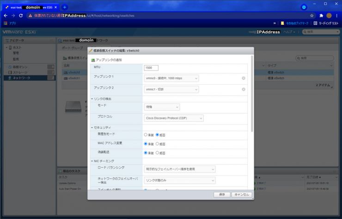Screen dimensions: 342x219
Task: Click the Add uplink (アップリンクの追加) button
Action: (106, 60)
